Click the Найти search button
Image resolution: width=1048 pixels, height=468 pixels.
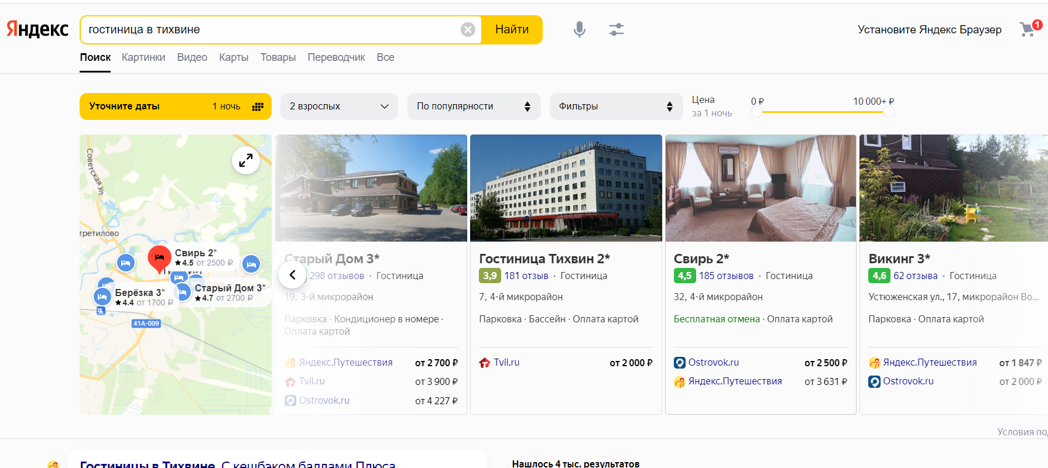point(512,29)
